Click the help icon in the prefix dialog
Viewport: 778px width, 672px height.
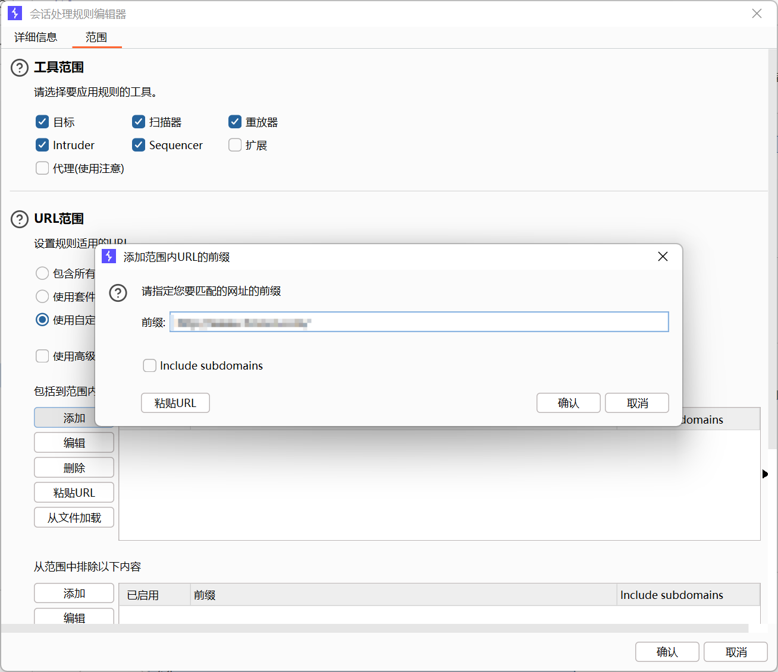pyautogui.click(x=118, y=292)
